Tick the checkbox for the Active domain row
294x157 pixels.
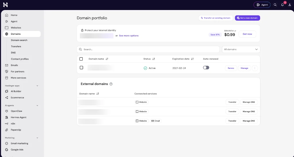pos(81,68)
